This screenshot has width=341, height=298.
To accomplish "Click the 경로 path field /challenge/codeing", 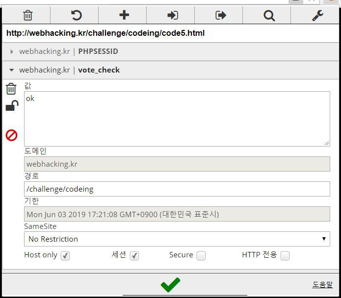I will pos(177,189).
